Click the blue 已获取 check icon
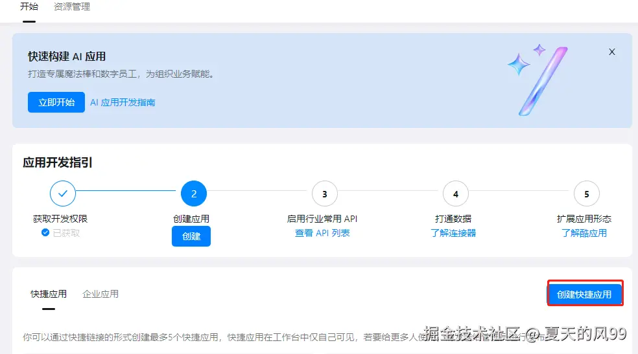This screenshot has height=354, width=638. pos(45,232)
